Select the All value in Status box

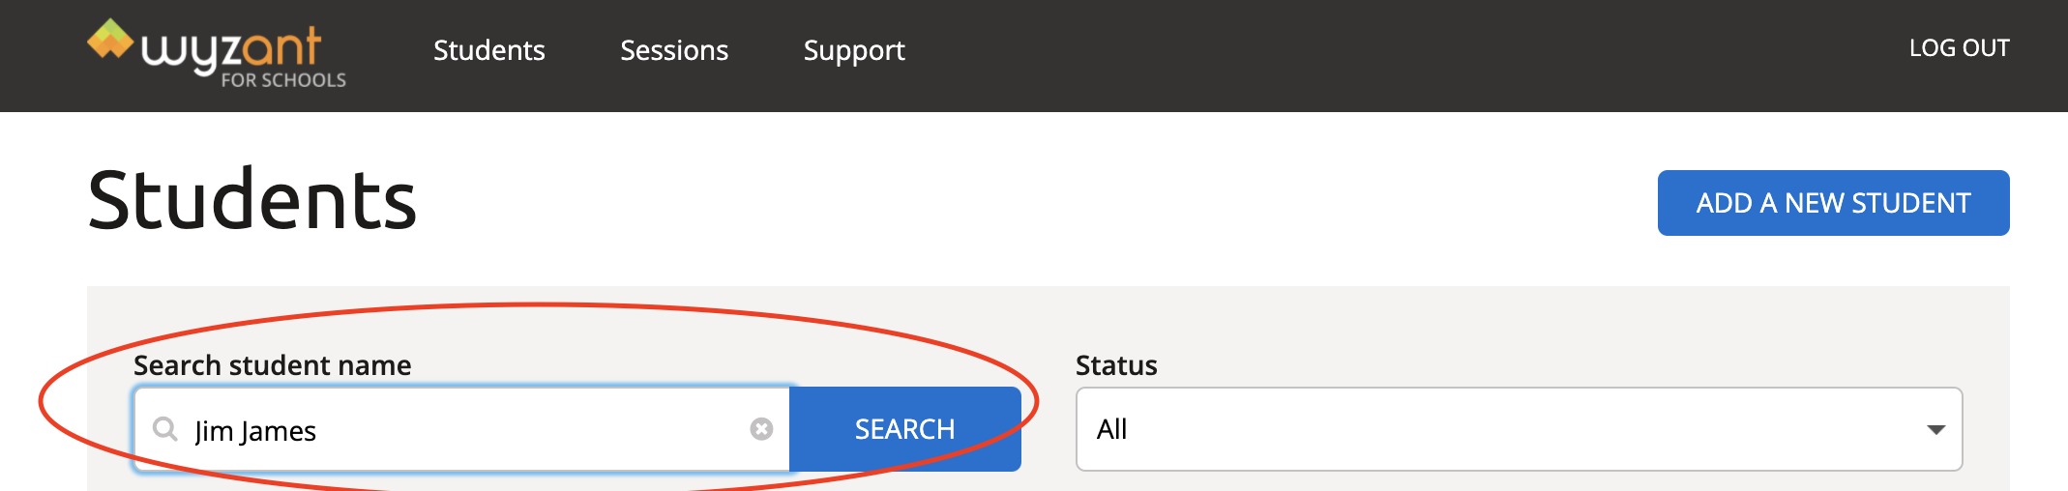(1111, 429)
